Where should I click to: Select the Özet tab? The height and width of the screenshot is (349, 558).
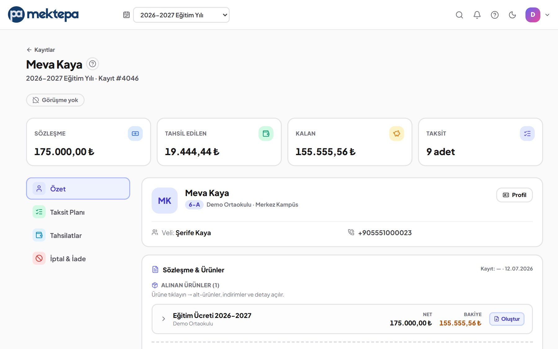[x=78, y=189]
